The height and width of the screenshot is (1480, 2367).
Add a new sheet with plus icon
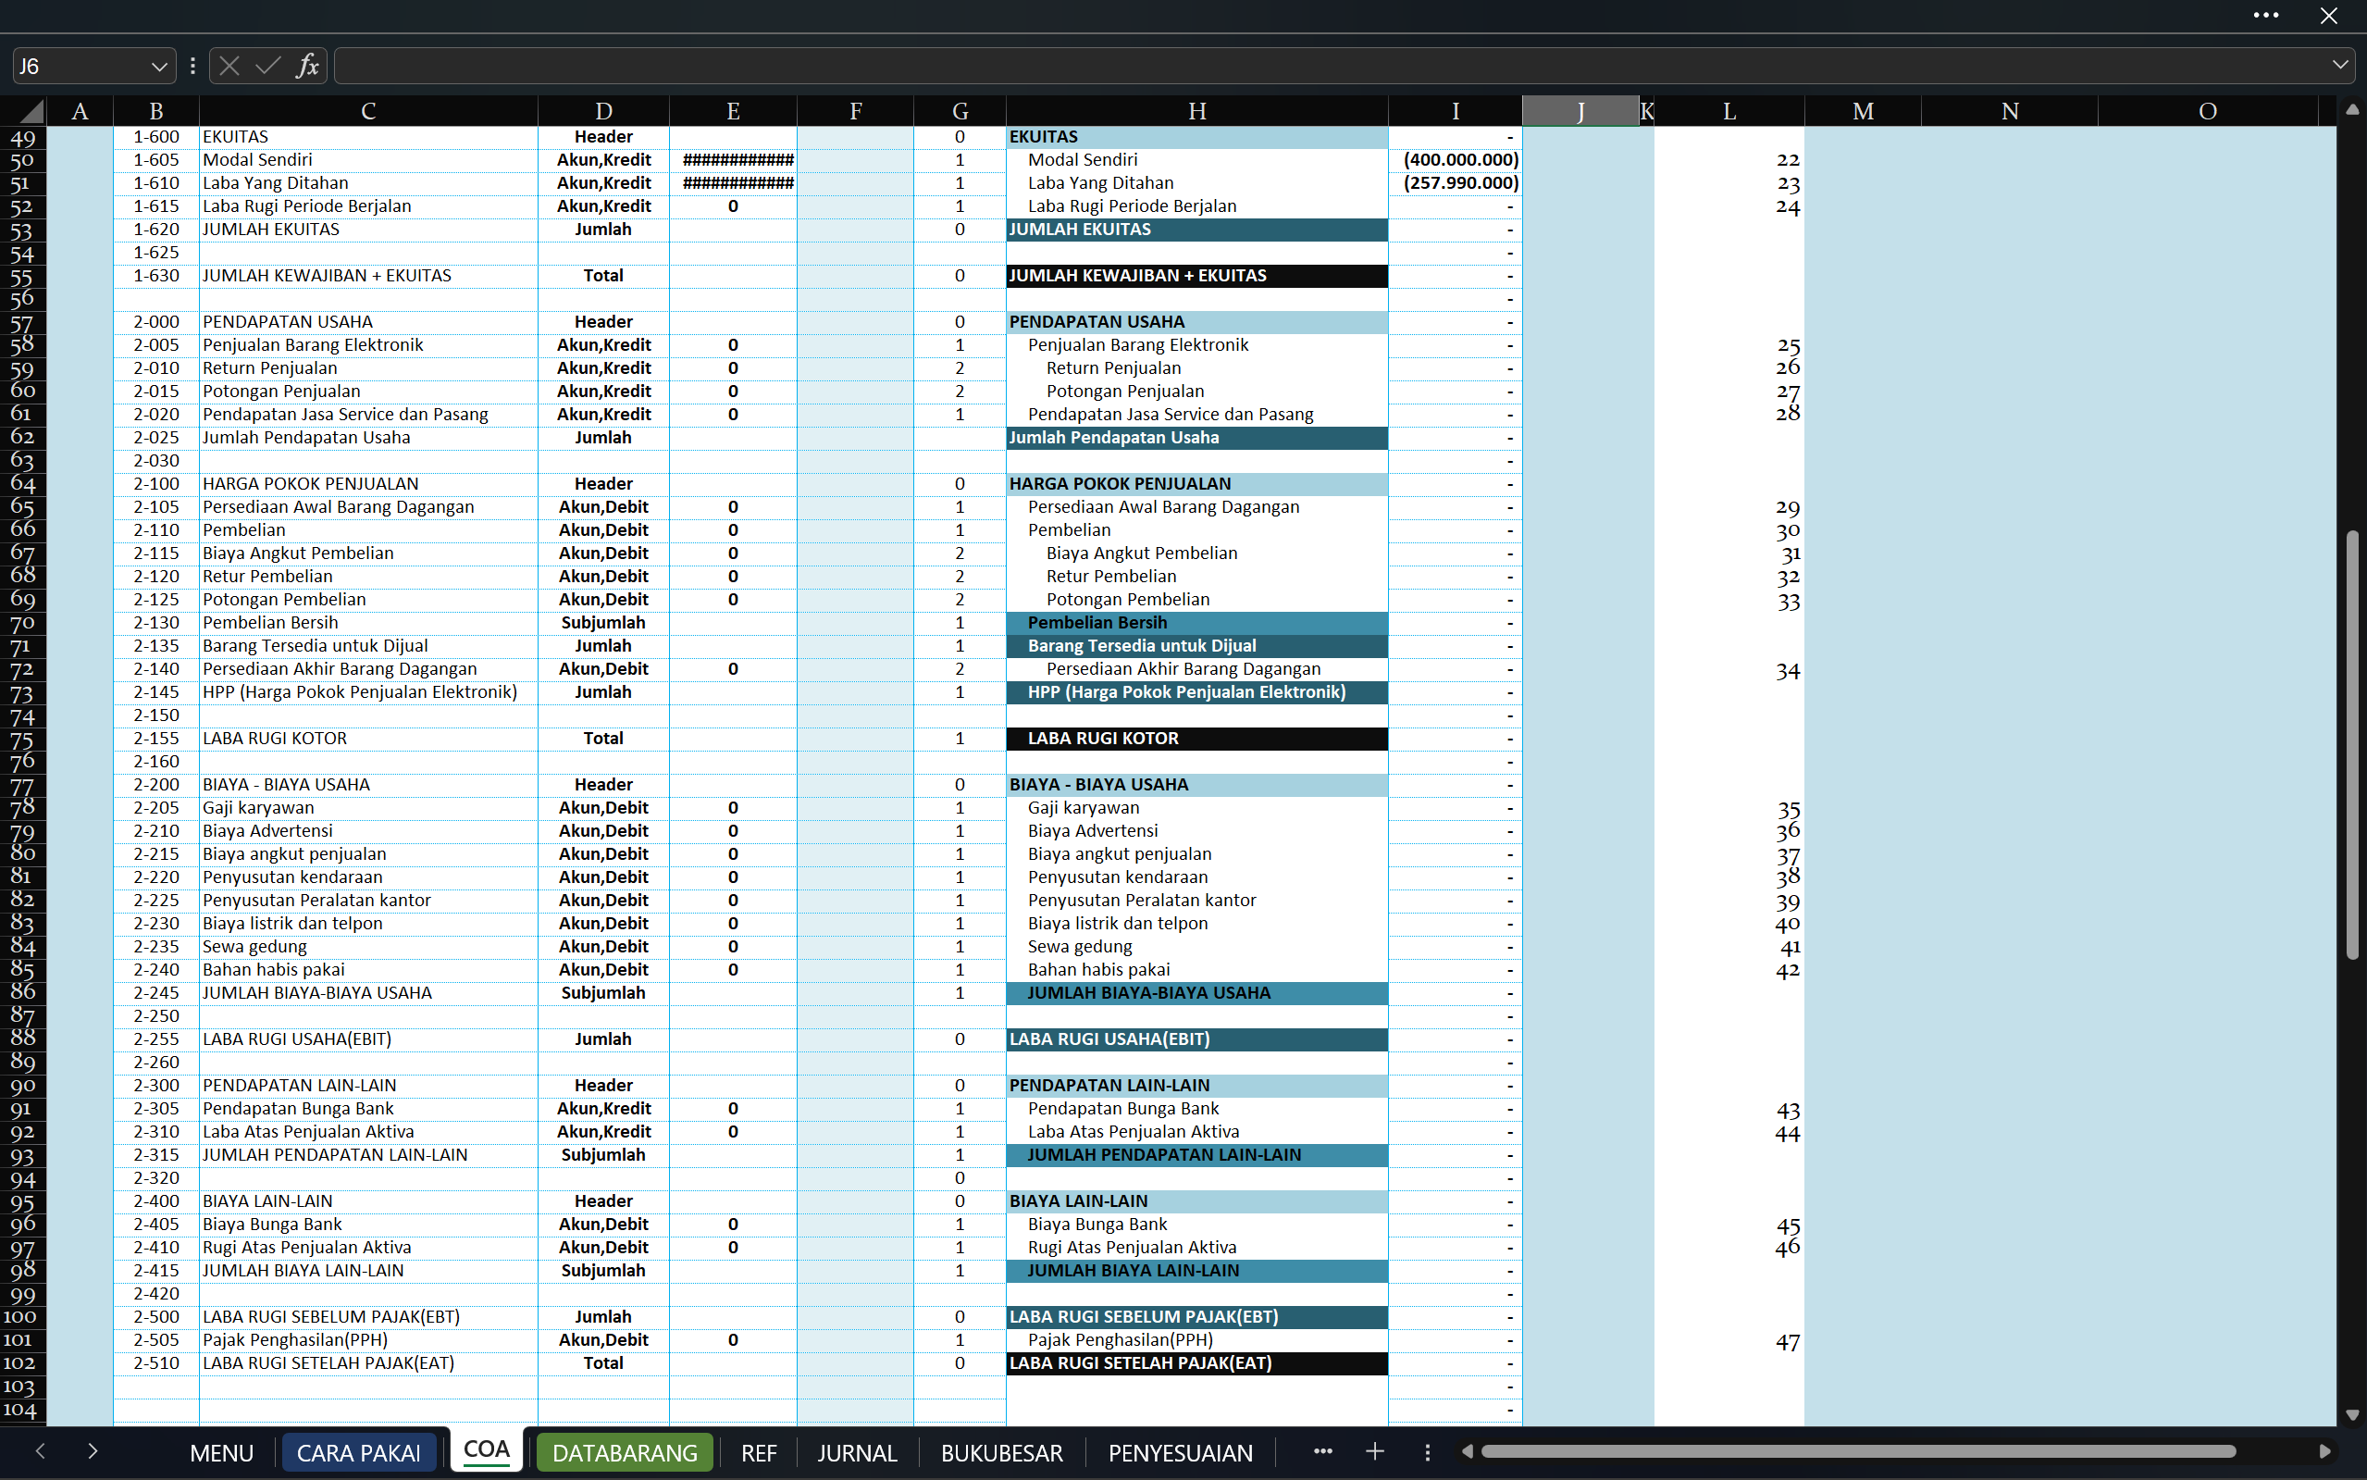click(1375, 1451)
